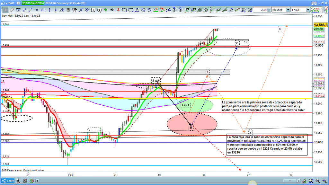Viewport: 329px width, 185px height.
Task: Click the 2501 units input field
Action: click(260, 10)
